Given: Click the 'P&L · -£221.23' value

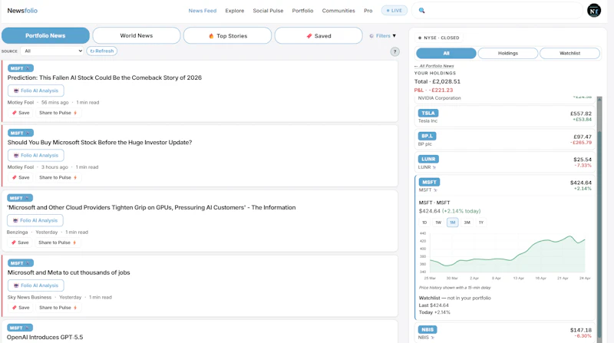Looking at the screenshot, I should (x=434, y=90).
